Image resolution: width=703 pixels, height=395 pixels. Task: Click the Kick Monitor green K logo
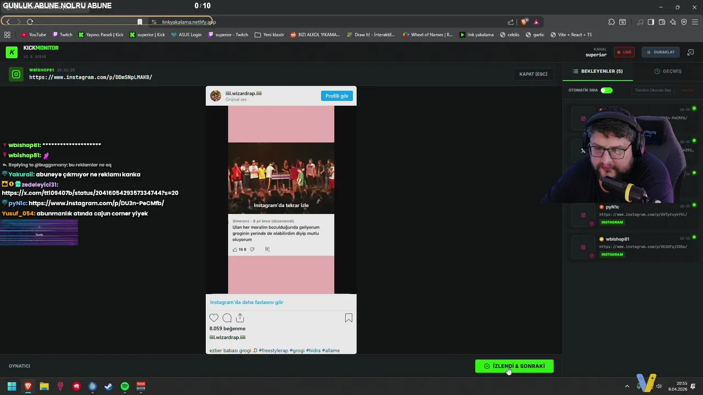point(12,52)
